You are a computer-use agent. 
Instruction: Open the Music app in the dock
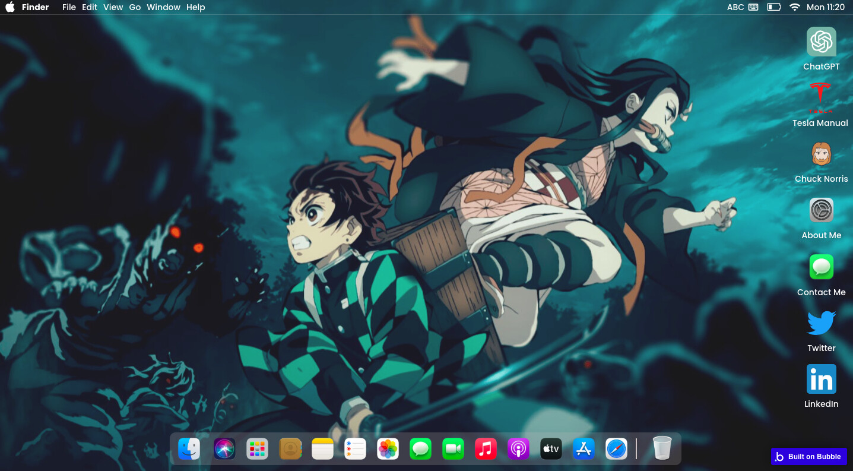[486, 448]
